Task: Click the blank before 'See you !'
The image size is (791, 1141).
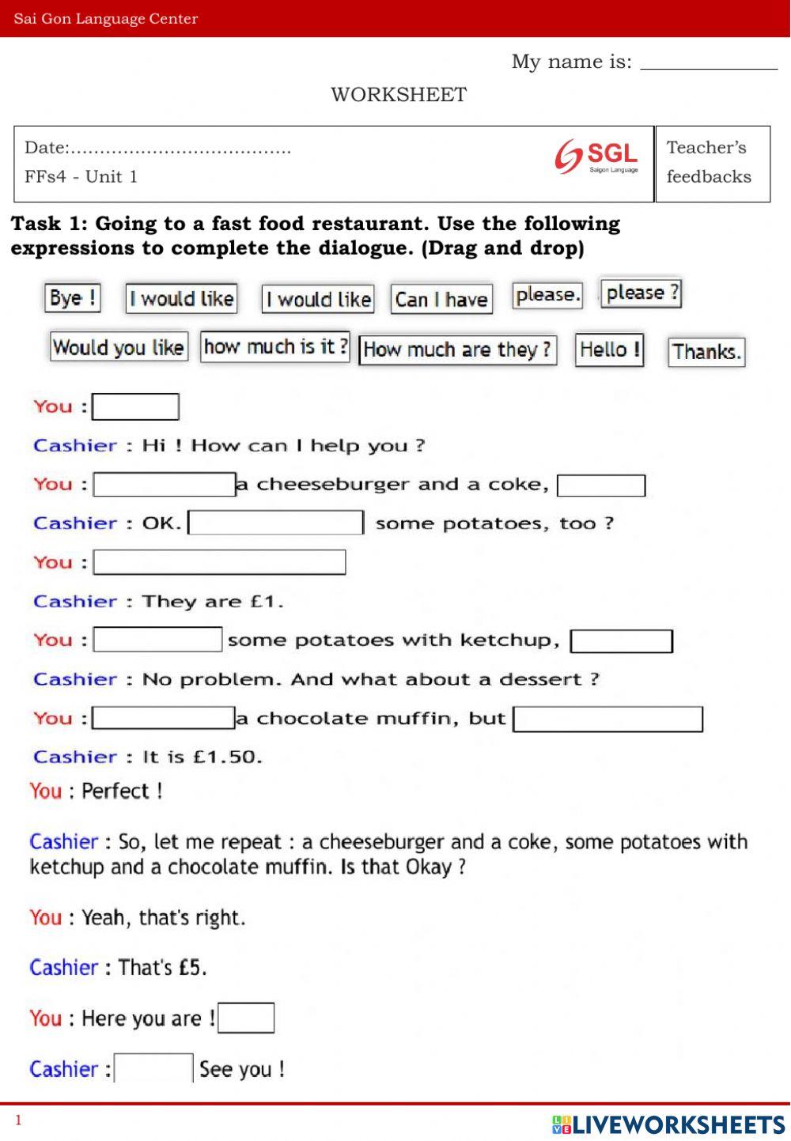Action: (154, 1068)
